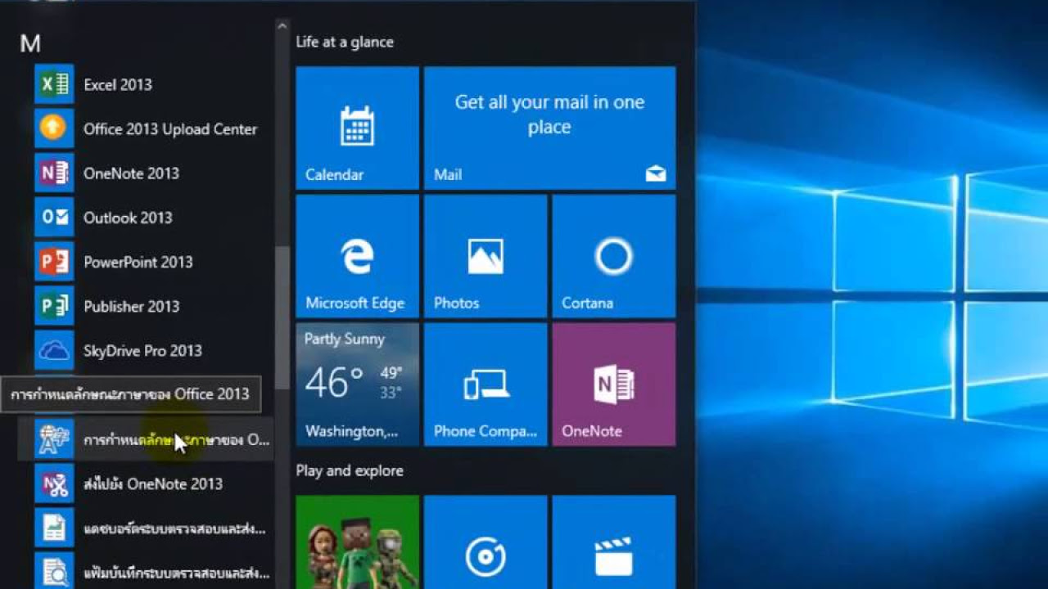The width and height of the screenshot is (1048, 589).
Task: Open the Washington weather tile
Action: (x=357, y=384)
